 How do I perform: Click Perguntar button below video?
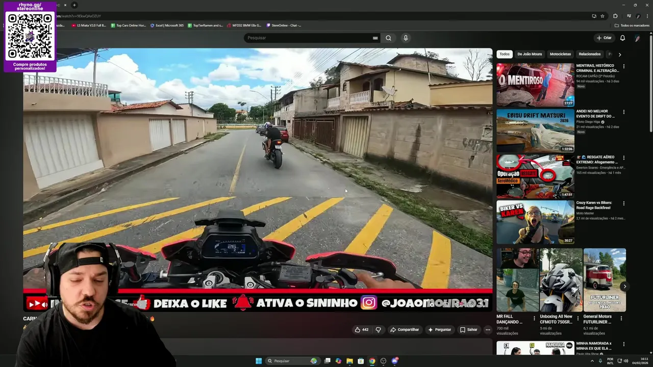coord(440,330)
